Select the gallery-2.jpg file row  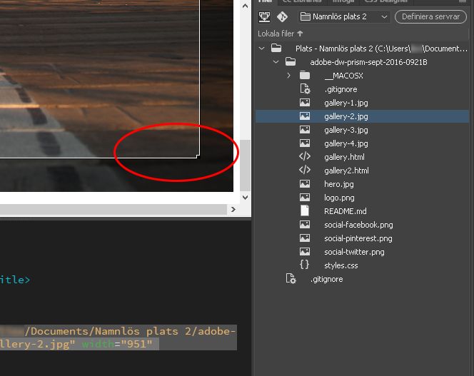coord(362,116)
